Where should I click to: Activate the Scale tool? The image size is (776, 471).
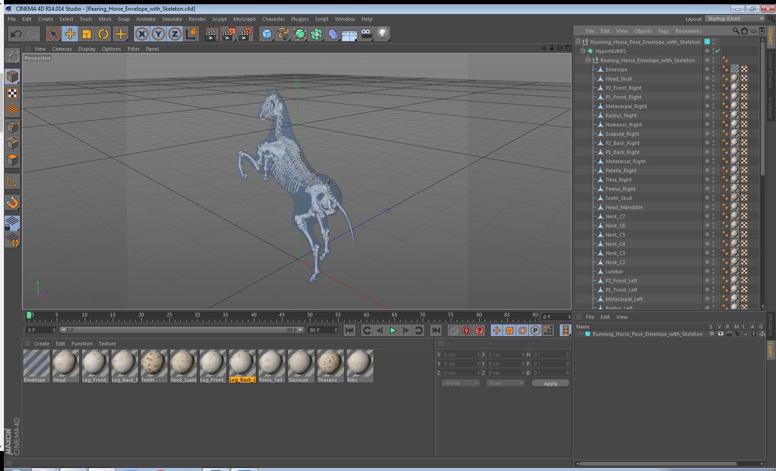pyautogui.click(x=86, y=34)
